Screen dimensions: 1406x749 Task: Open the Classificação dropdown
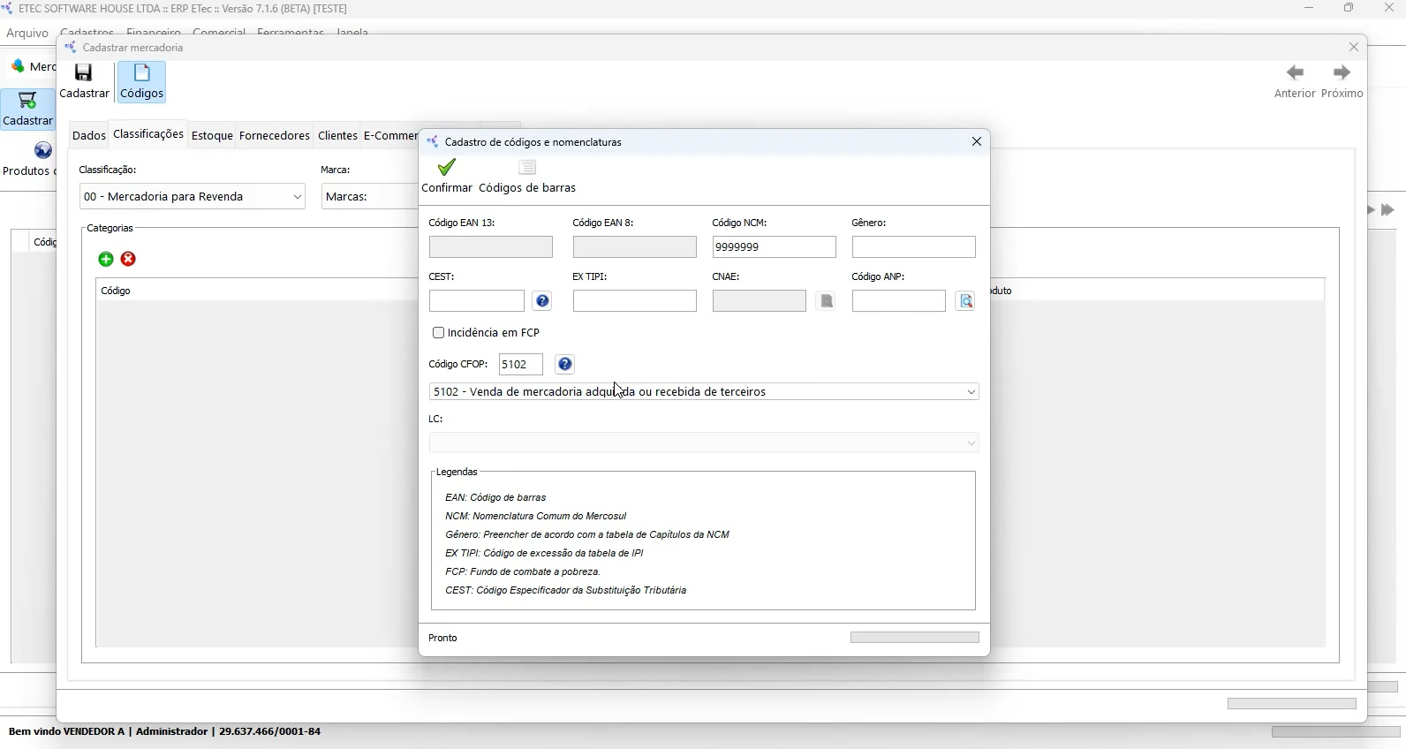click(193, 197)
